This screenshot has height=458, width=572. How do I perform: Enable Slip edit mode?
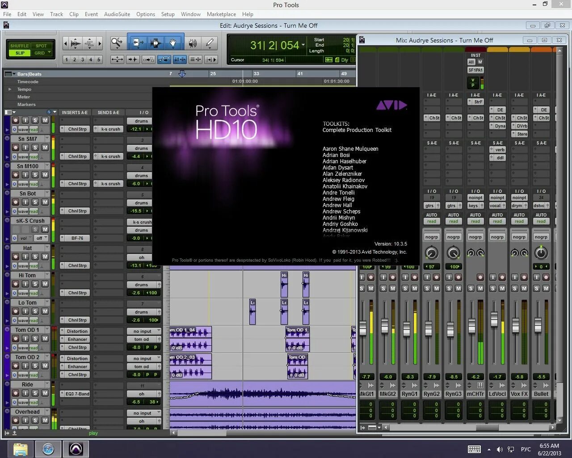click(x=19, y=53)
